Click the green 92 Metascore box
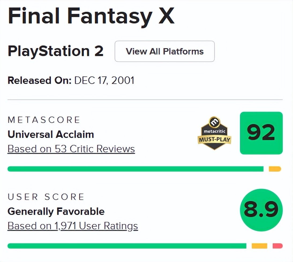This screenshot has width=293, height=262. pos(261,133)
